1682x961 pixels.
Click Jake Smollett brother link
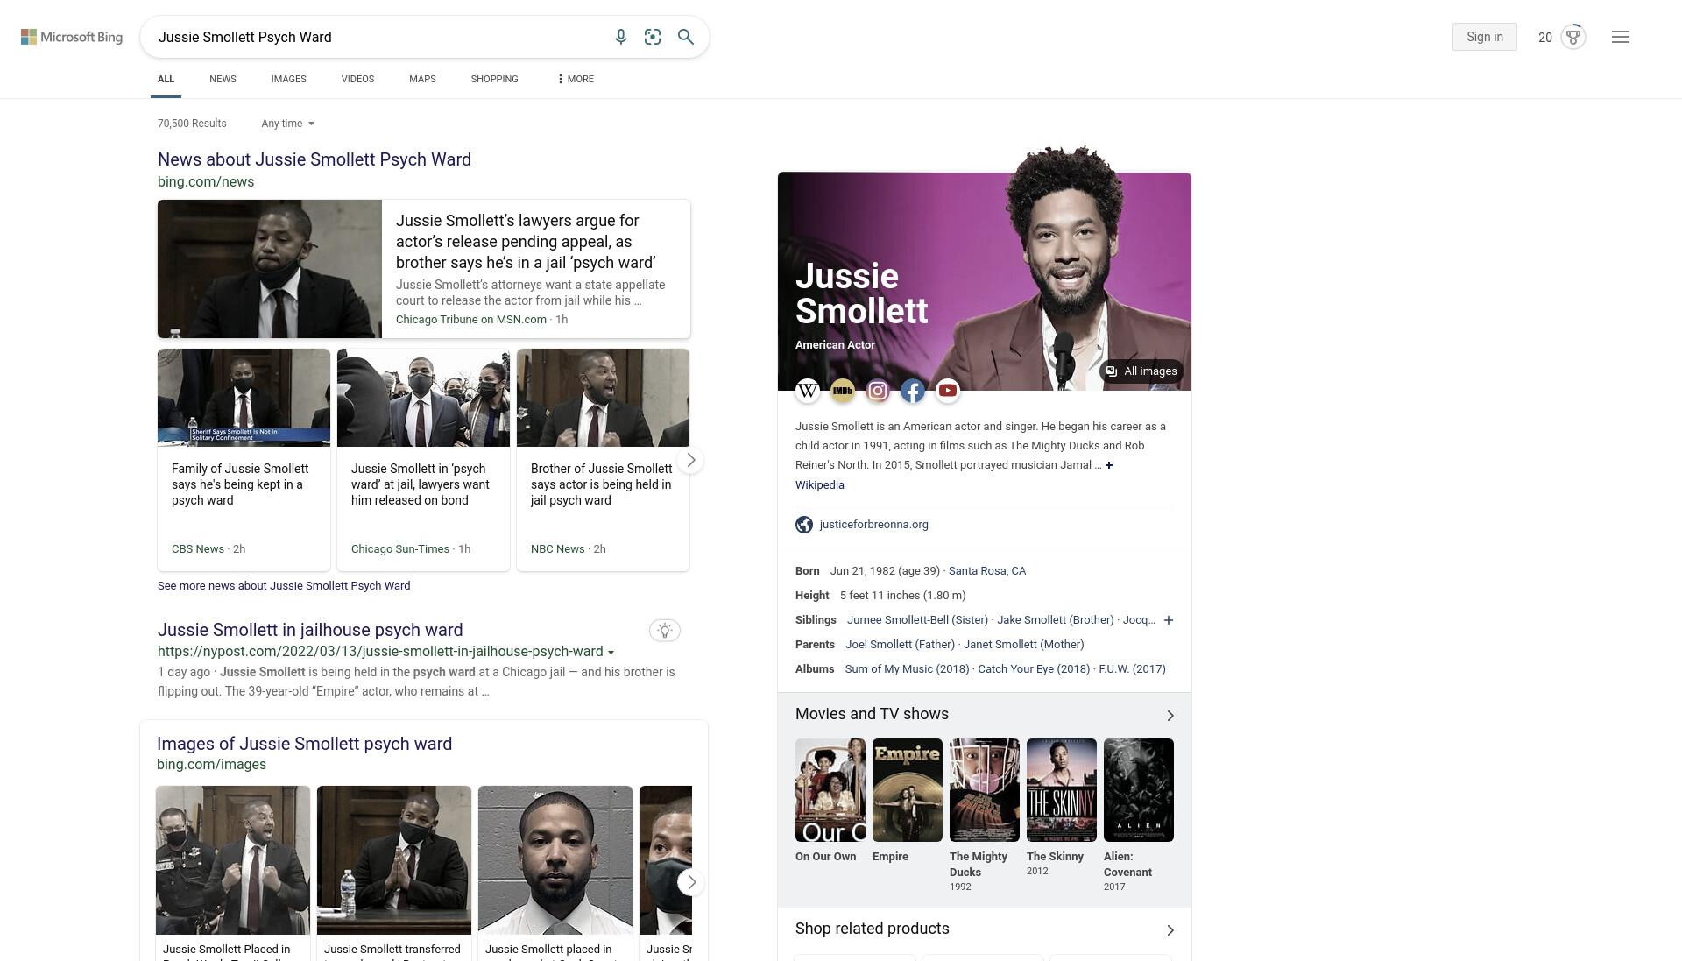(1056, 620)
